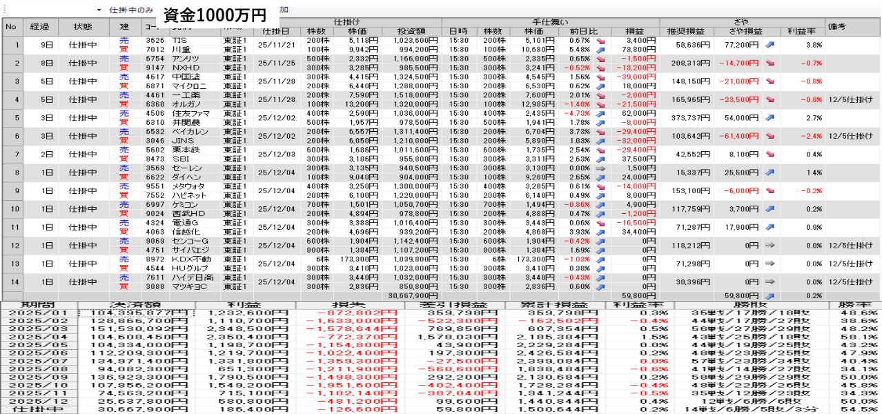Click the toolbar drag grip handle

point(3,10)
